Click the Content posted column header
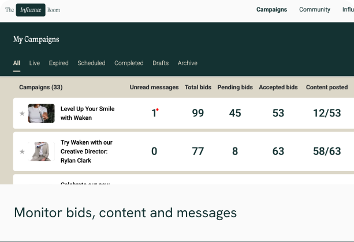This screenshot has width=354, height=242. [326, 88]
